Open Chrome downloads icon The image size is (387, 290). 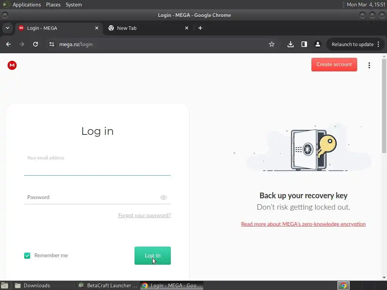(x=291, y=44)
